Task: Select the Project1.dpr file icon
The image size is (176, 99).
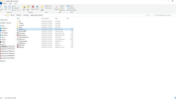Action: [18, 33]
